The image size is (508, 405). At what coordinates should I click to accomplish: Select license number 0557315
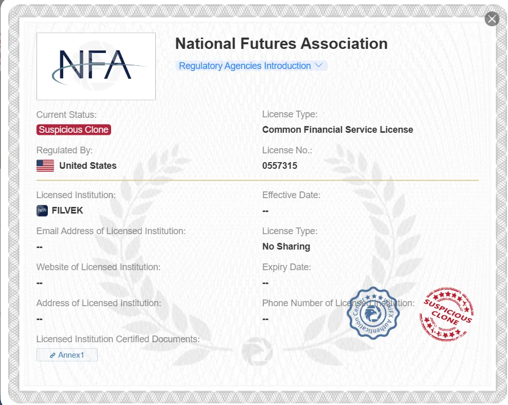tap(280, 166)
